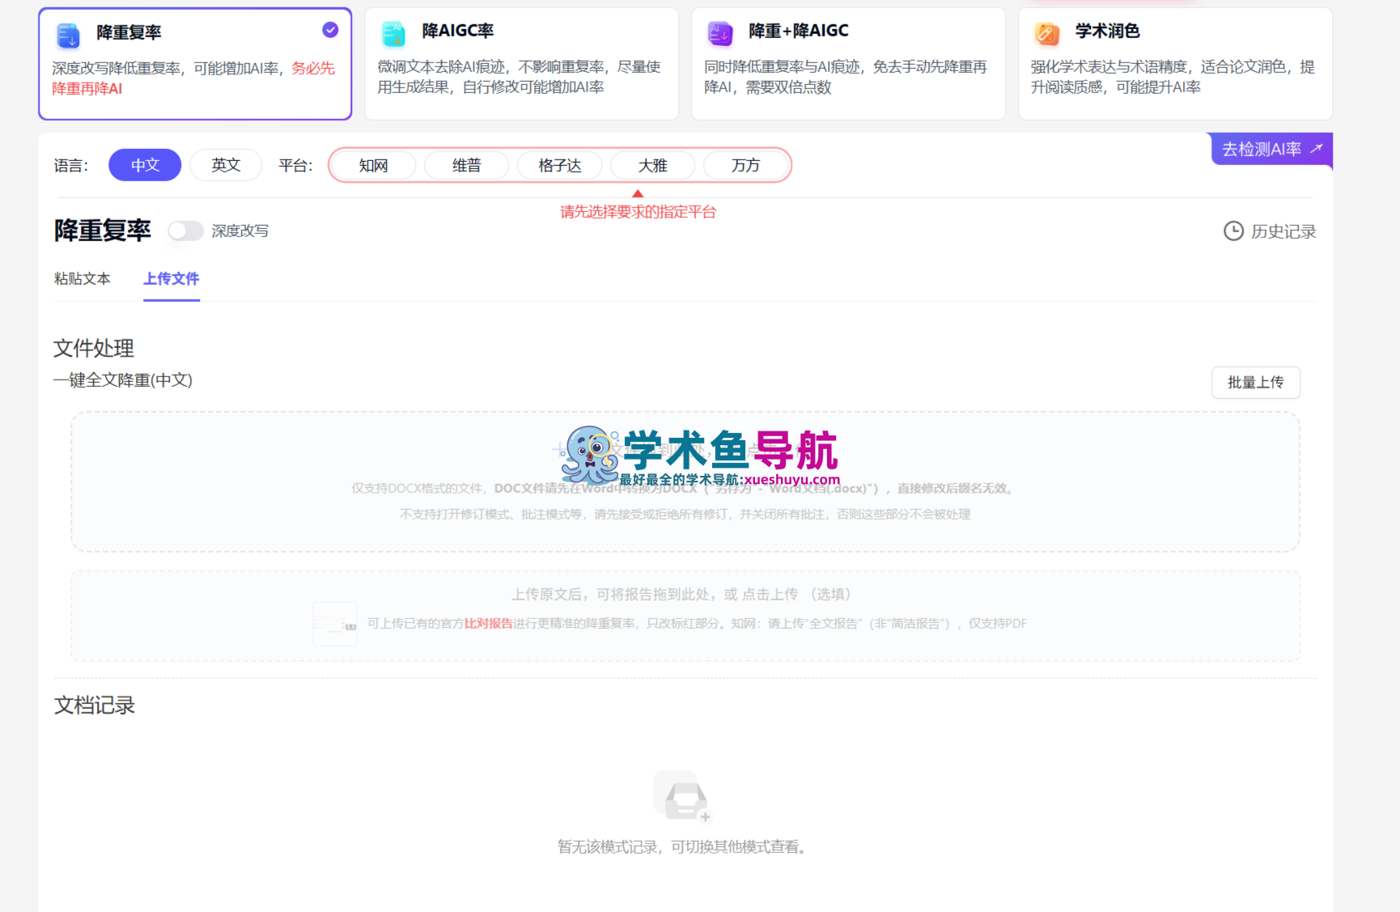Click the arrow icon on 去检测AI率
The width and height of the screenshot is (1400, 912).
pyautogui.click(x=1317, y=149)
